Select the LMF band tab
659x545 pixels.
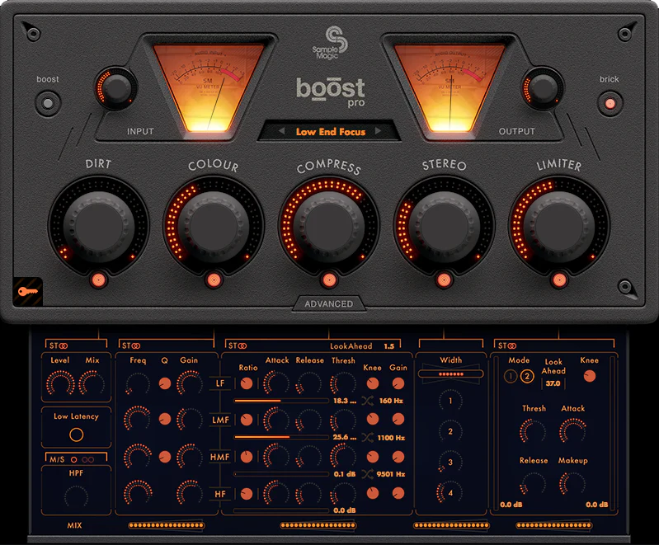coord(220,420)
